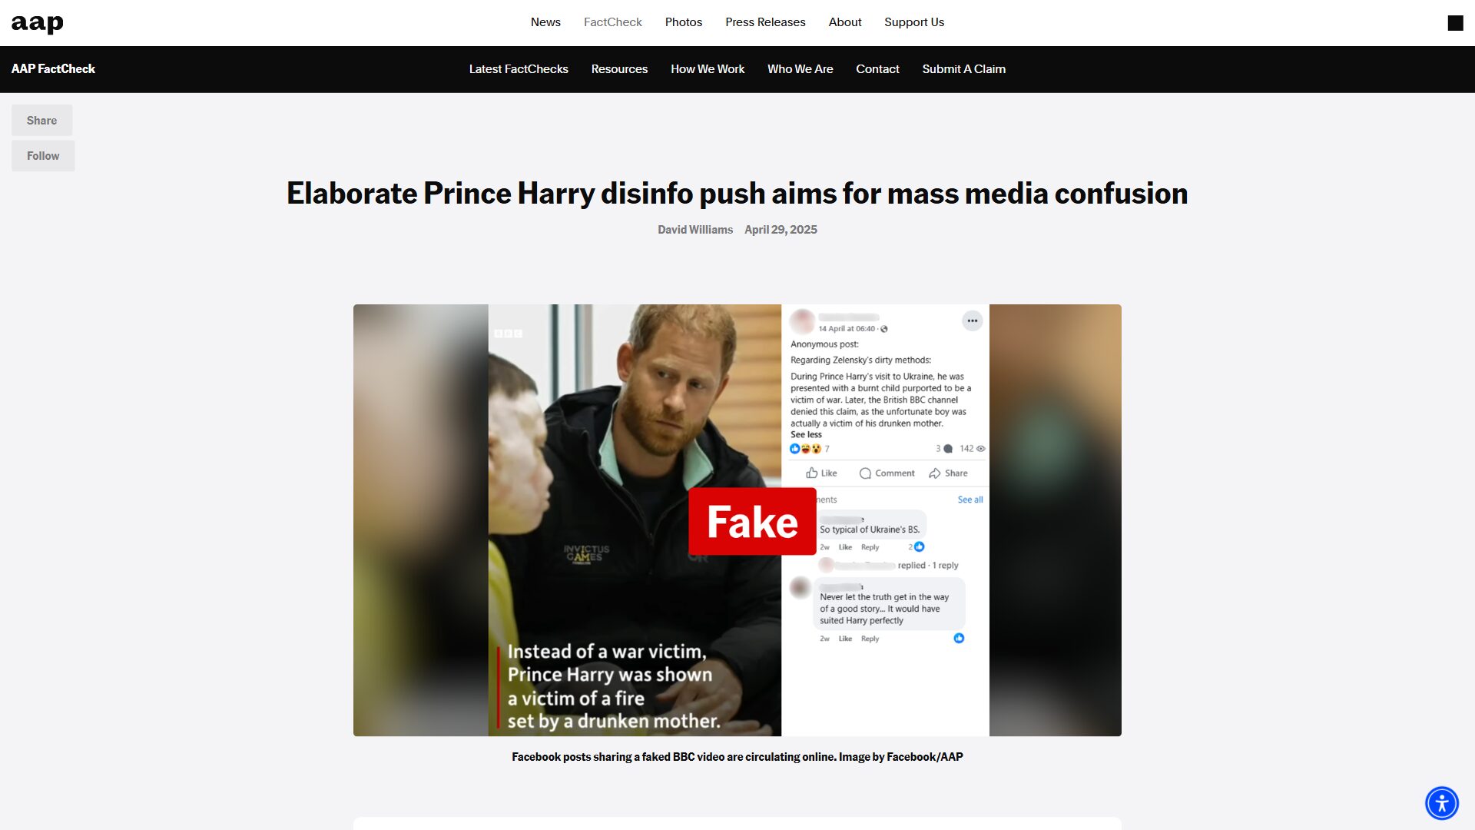The width and height of the screenshot is (1475, 830).
Task: Click the Share button
Action: [x=41, y=121]
